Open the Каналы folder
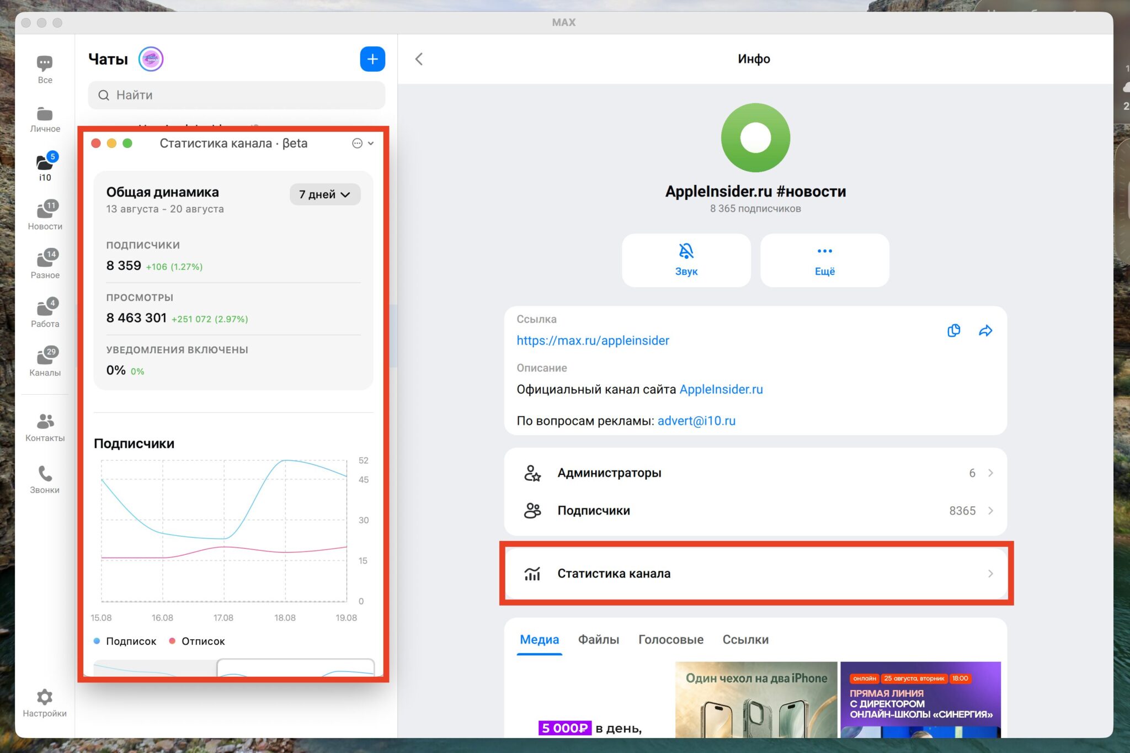 [45, 362]
